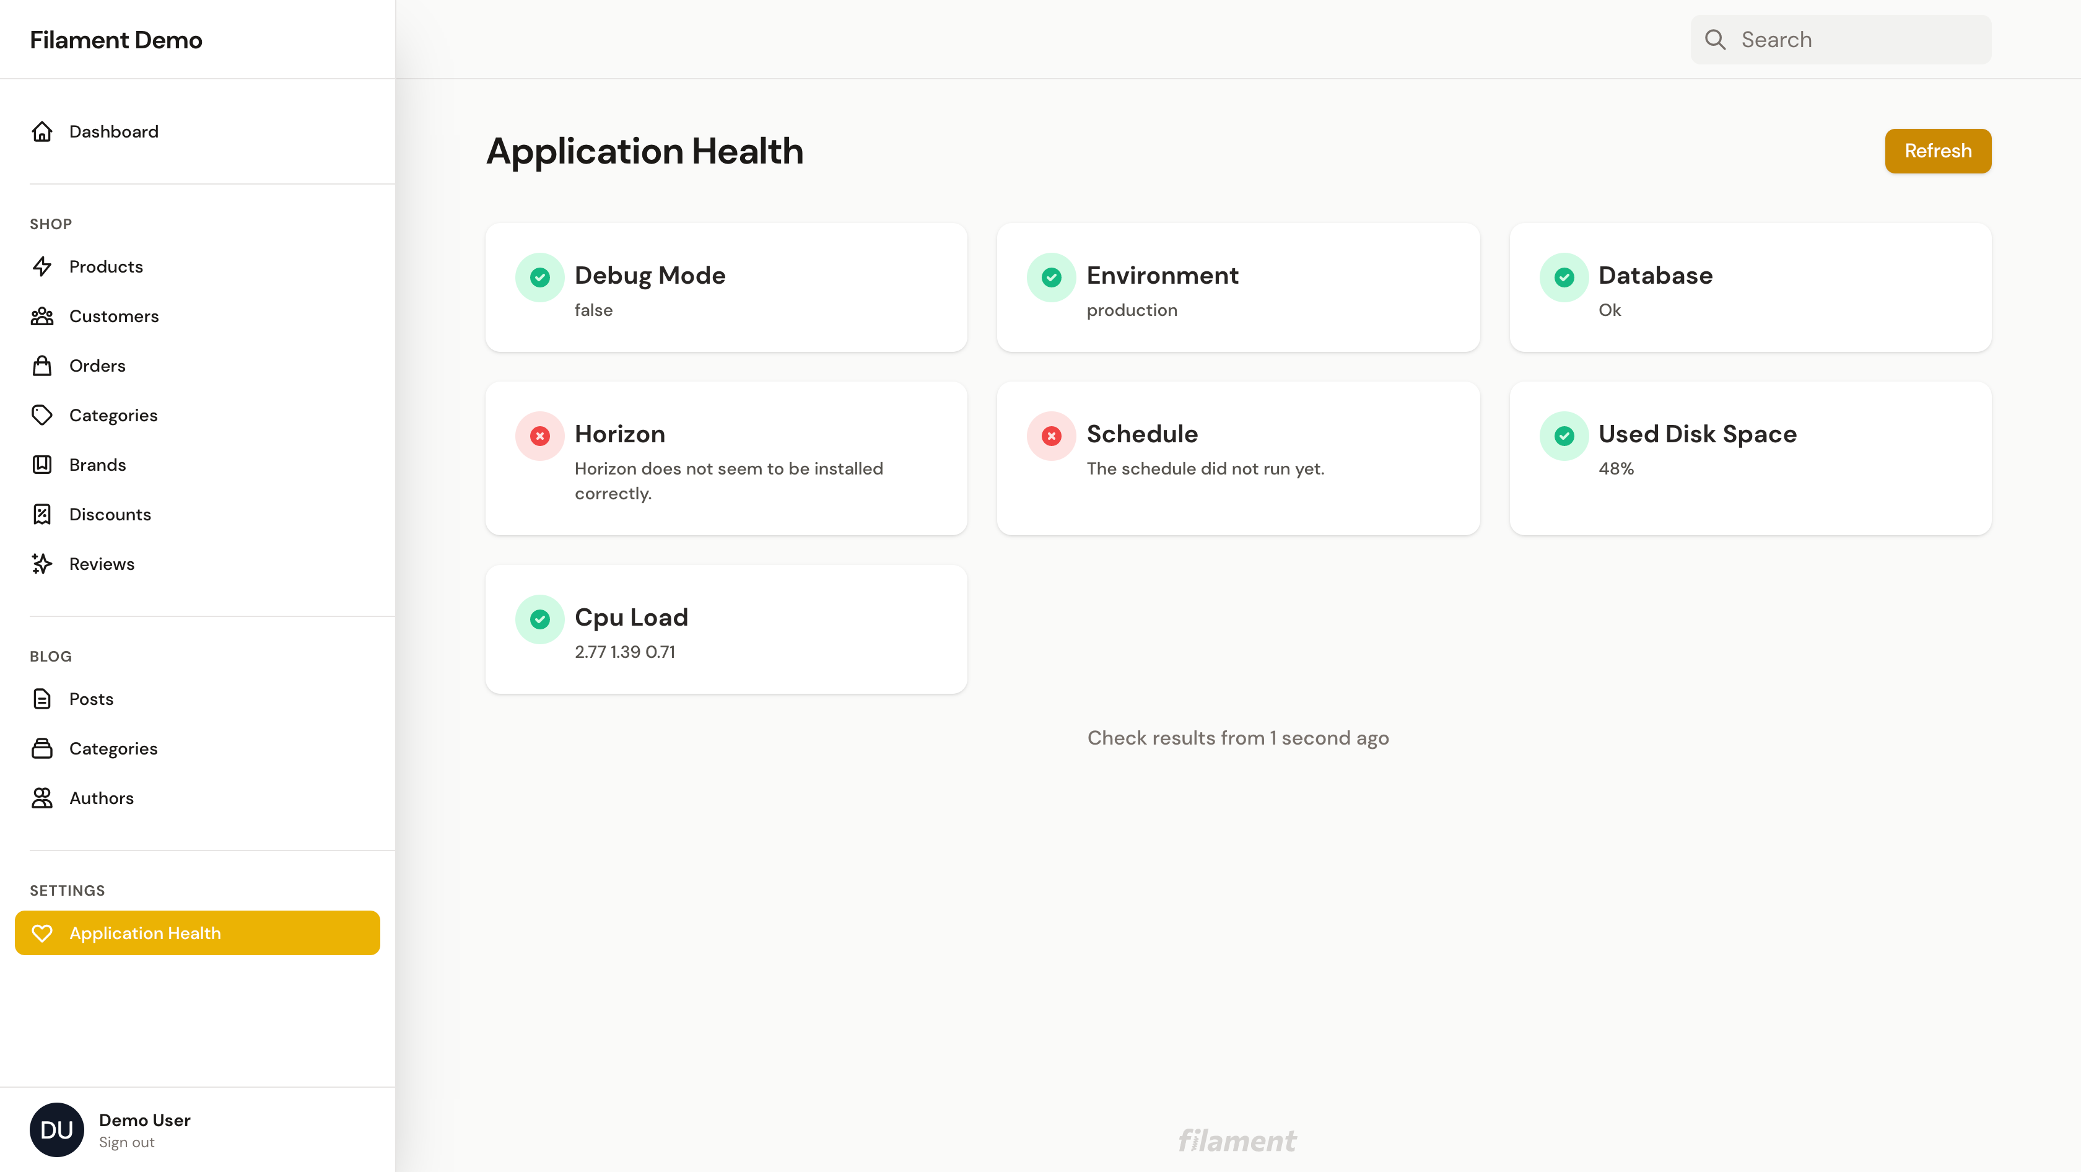The image size is (2081, 1172).
Task: Click the Discounts percent icon
Action: coord(43,514)
